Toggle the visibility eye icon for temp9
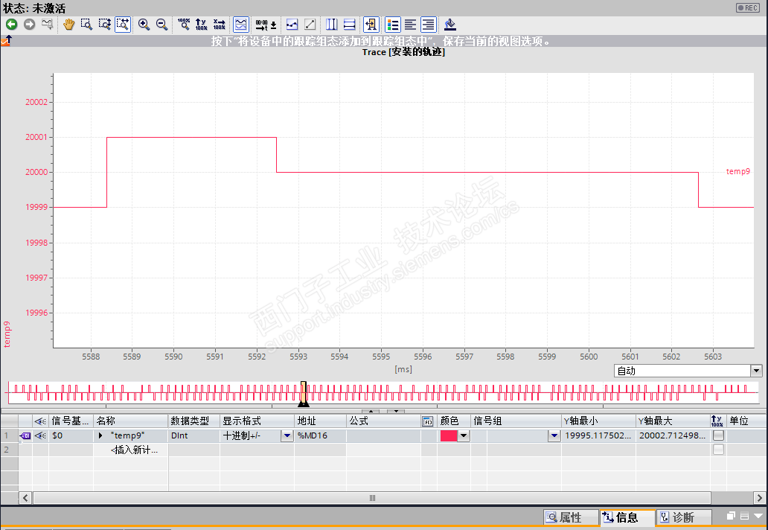The width and height of the screenshot is (768, 530). (x=41, y=435)
